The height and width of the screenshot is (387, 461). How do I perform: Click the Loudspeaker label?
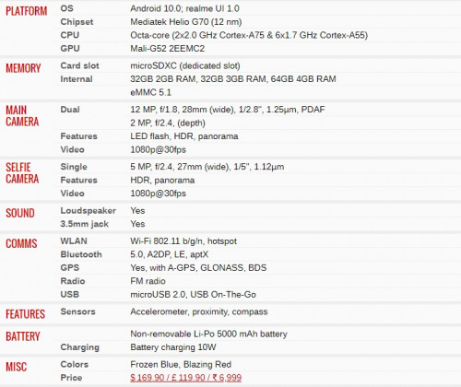coord(89,210)
